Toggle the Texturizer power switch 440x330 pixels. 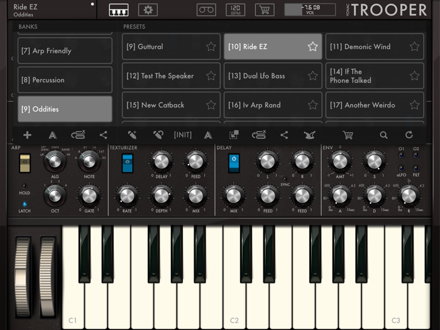128,163
